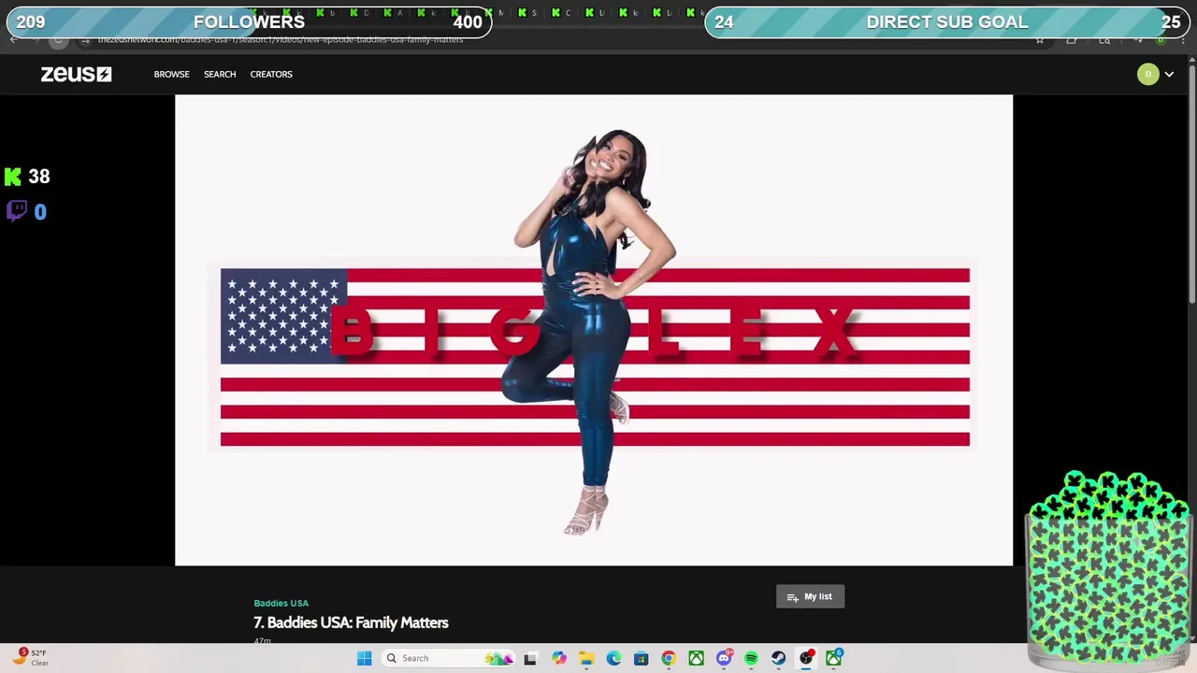1197x673 pixels.
Task: Add the episode to My list
Action: [810, 596]
